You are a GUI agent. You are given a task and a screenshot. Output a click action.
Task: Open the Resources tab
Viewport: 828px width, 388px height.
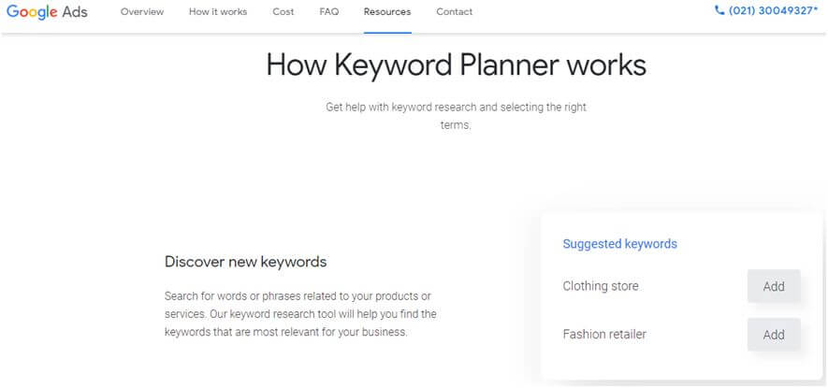(387, 11)
